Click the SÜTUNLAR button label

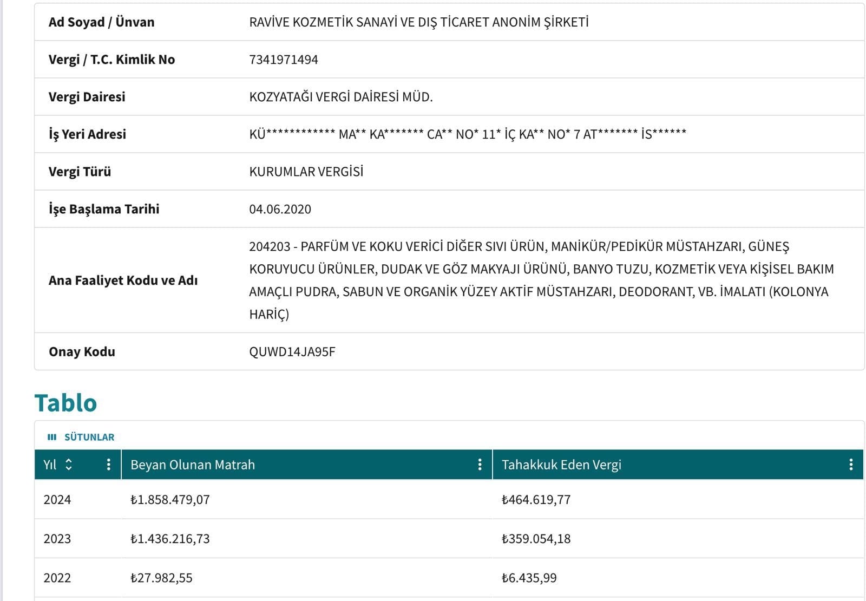tap(89, 437)
